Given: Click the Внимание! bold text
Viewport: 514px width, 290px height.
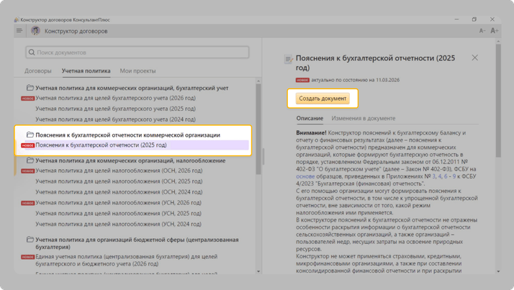Looking at the screenshot, I should point(311,132).
